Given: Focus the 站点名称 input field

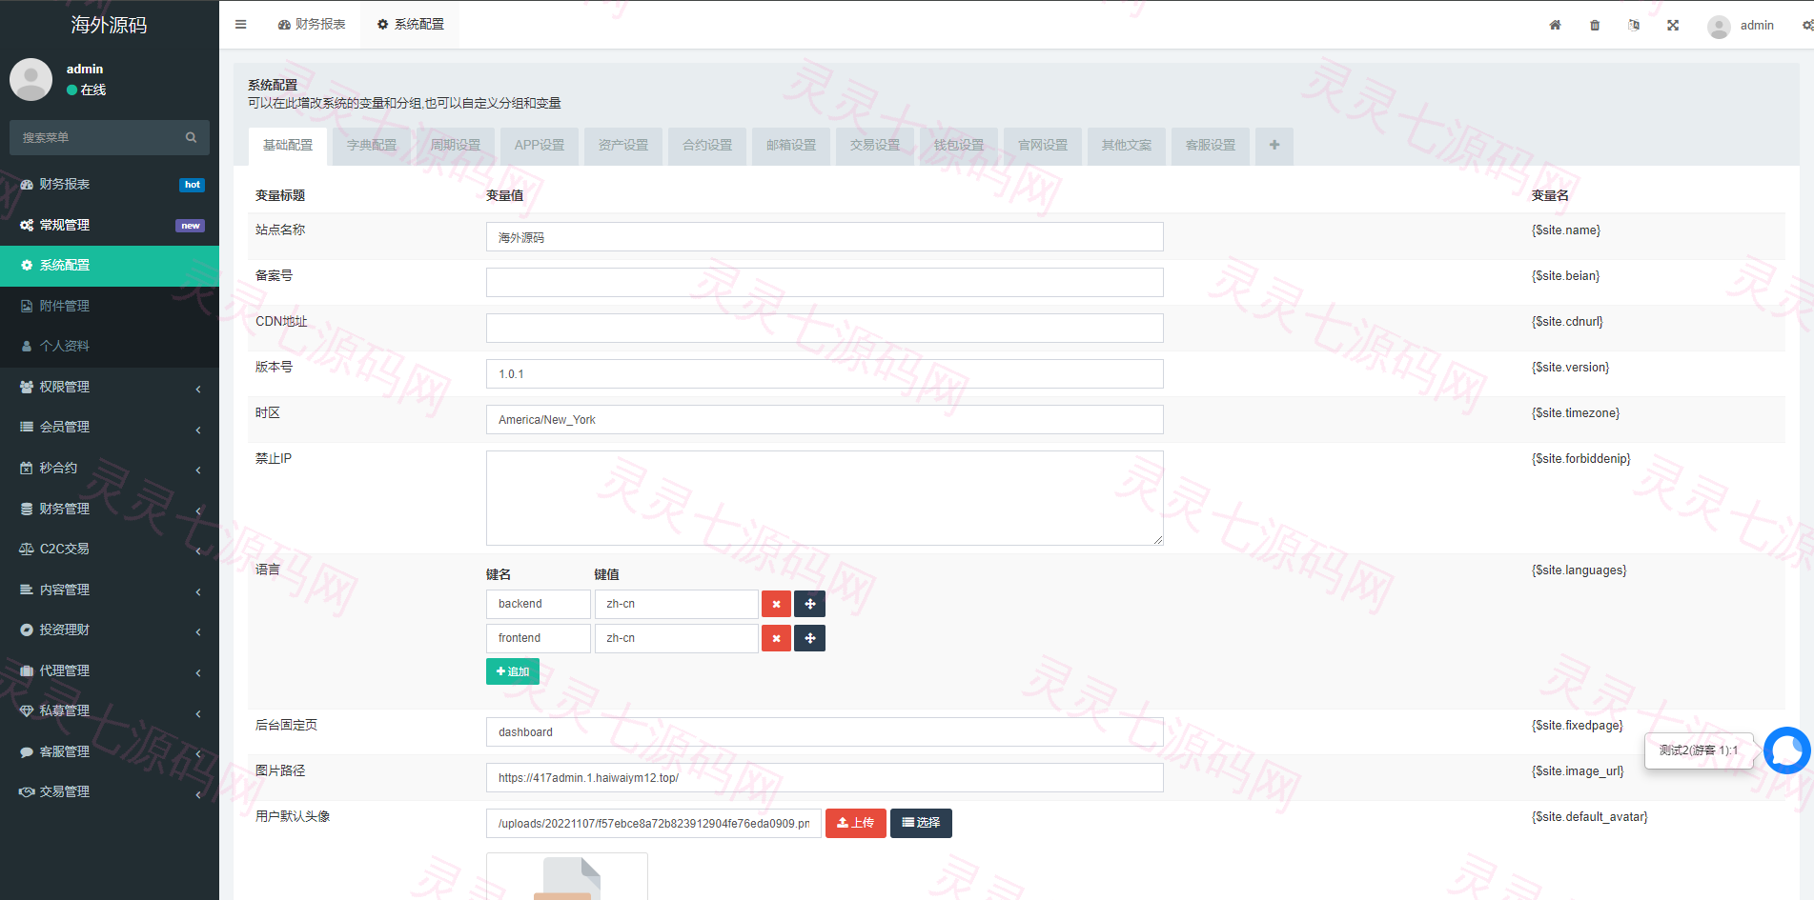Looking at the screenshot, I should (x=825, y=237).
